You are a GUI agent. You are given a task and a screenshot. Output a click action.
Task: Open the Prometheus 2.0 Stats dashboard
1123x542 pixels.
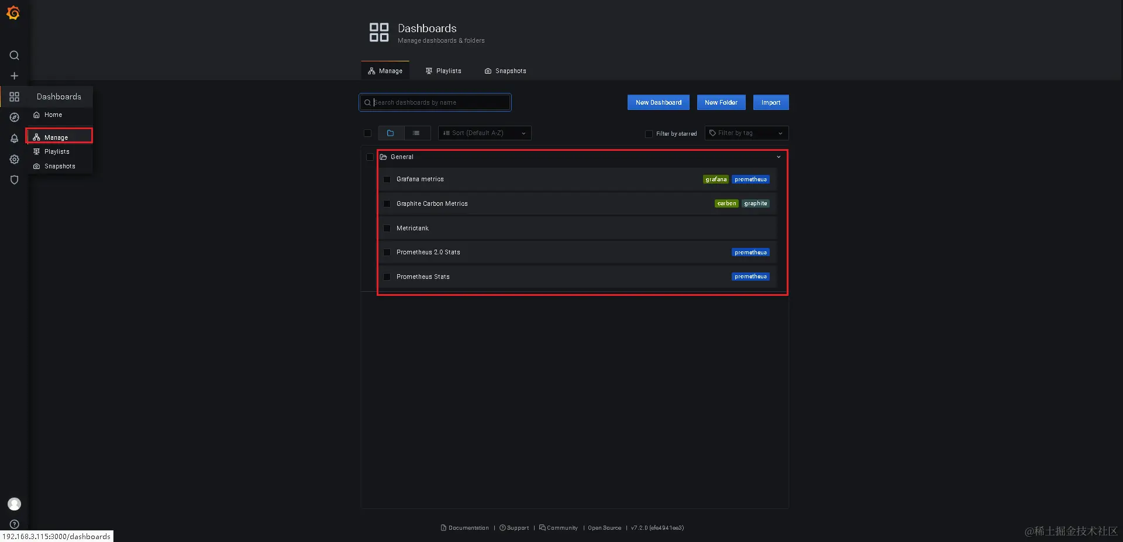pos(428,253)
